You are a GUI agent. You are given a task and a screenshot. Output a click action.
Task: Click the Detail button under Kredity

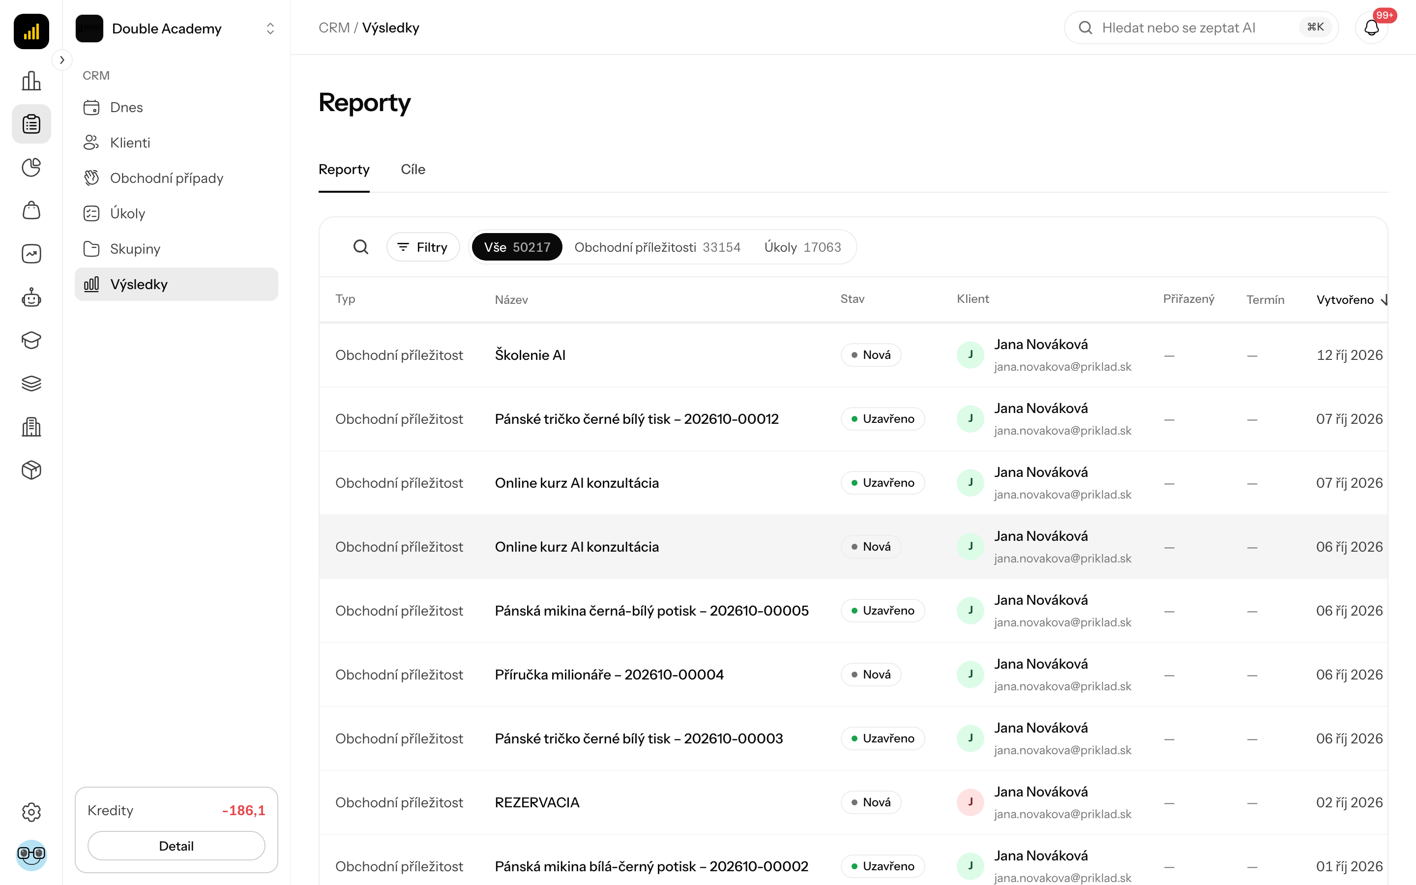176,846
